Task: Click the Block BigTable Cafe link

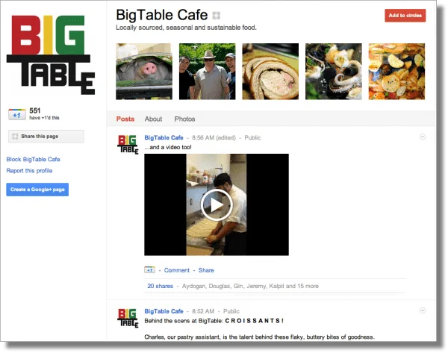Action: pos(33,159)
